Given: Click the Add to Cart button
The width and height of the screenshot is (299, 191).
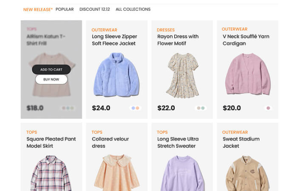Looking at the screenshot, I should point(51,70).
